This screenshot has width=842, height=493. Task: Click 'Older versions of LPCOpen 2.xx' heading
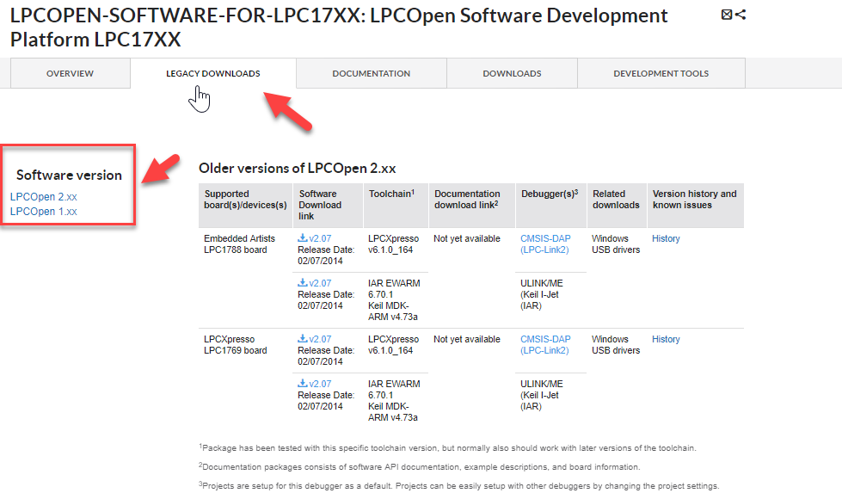297,168
